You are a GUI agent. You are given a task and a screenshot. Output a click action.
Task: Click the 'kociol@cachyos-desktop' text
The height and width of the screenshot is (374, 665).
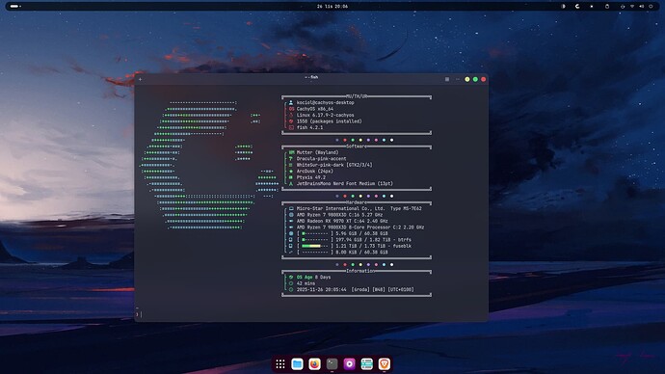[326, 102]
